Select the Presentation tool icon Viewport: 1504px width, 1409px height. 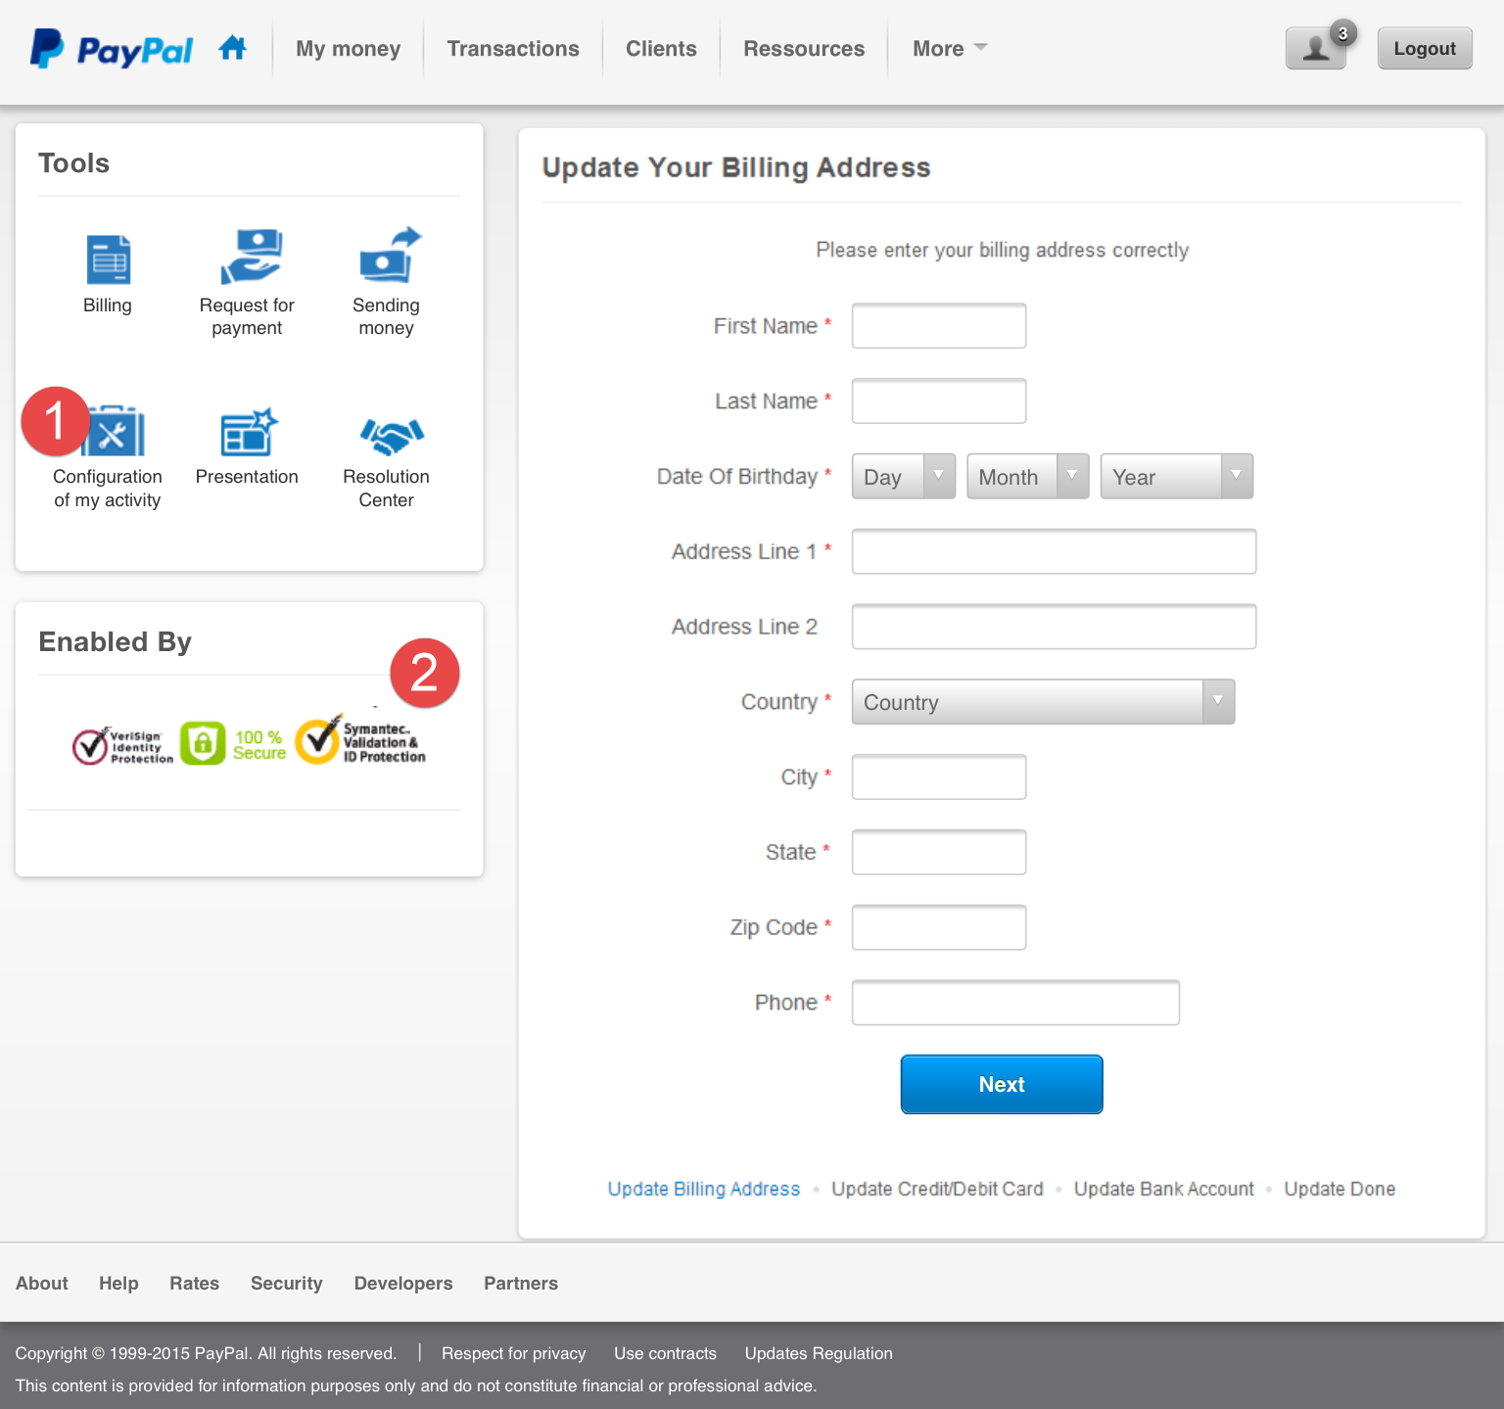(249, 433)
